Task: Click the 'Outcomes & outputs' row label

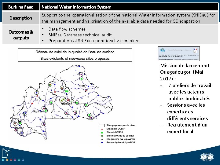Action: 21,35
